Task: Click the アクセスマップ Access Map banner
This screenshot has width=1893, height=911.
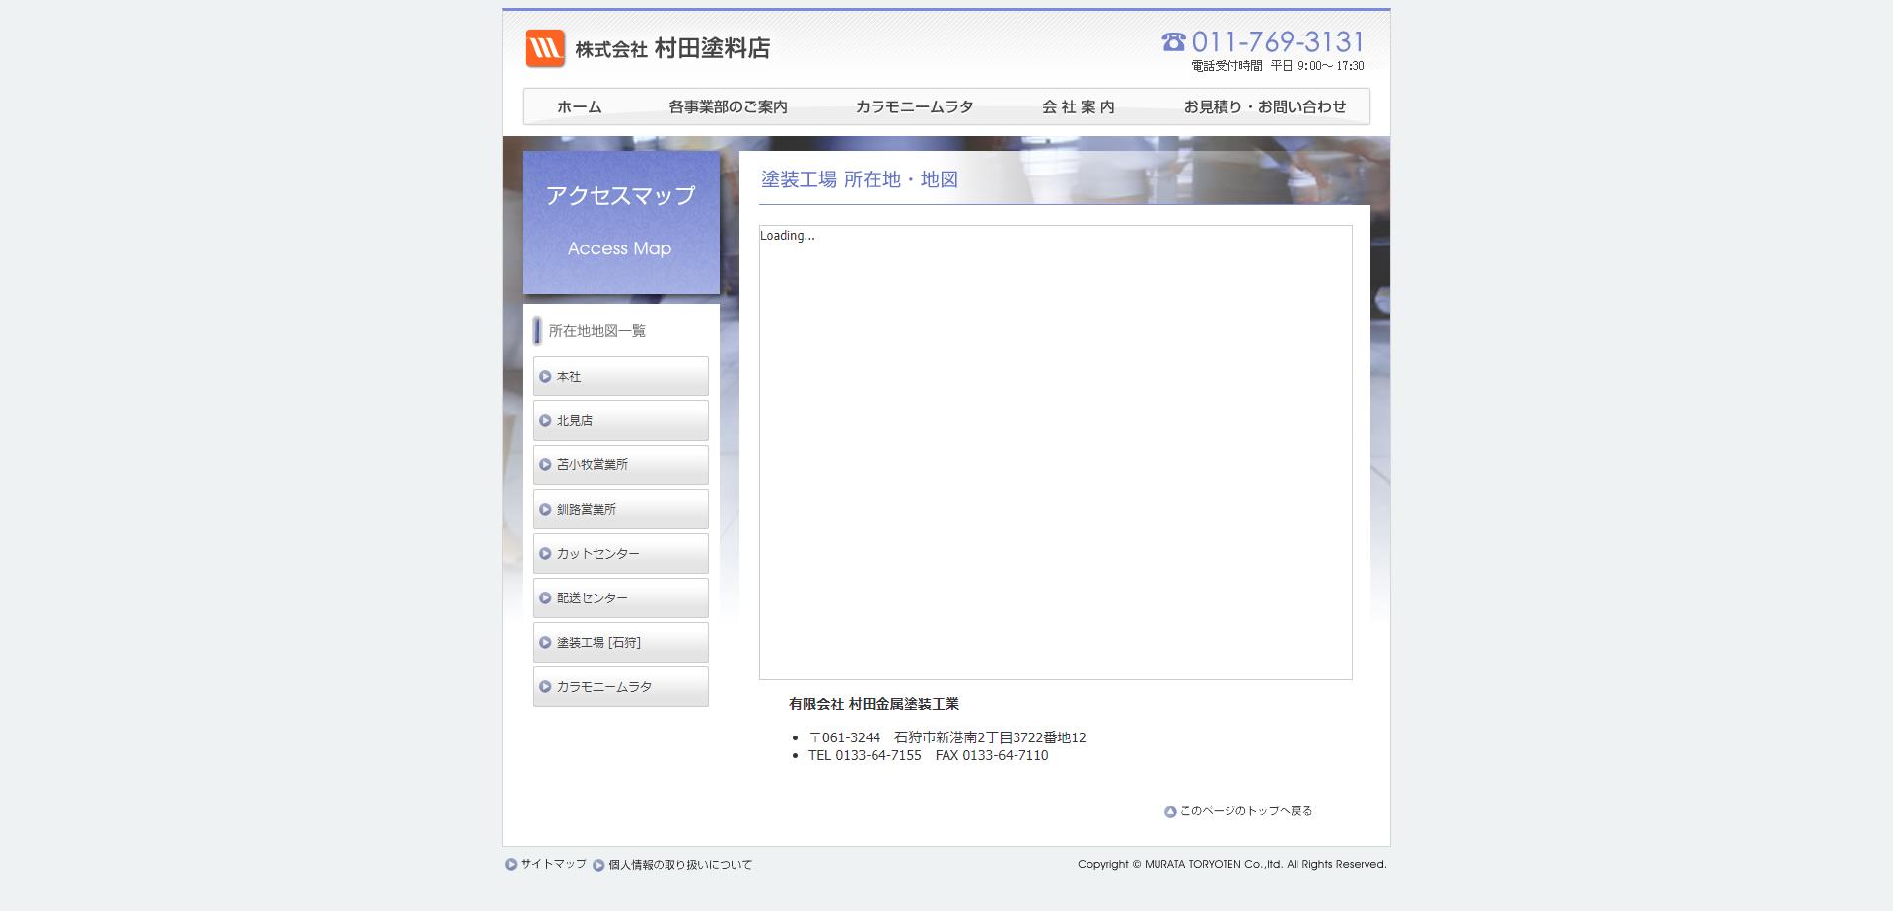Action: 620,222
